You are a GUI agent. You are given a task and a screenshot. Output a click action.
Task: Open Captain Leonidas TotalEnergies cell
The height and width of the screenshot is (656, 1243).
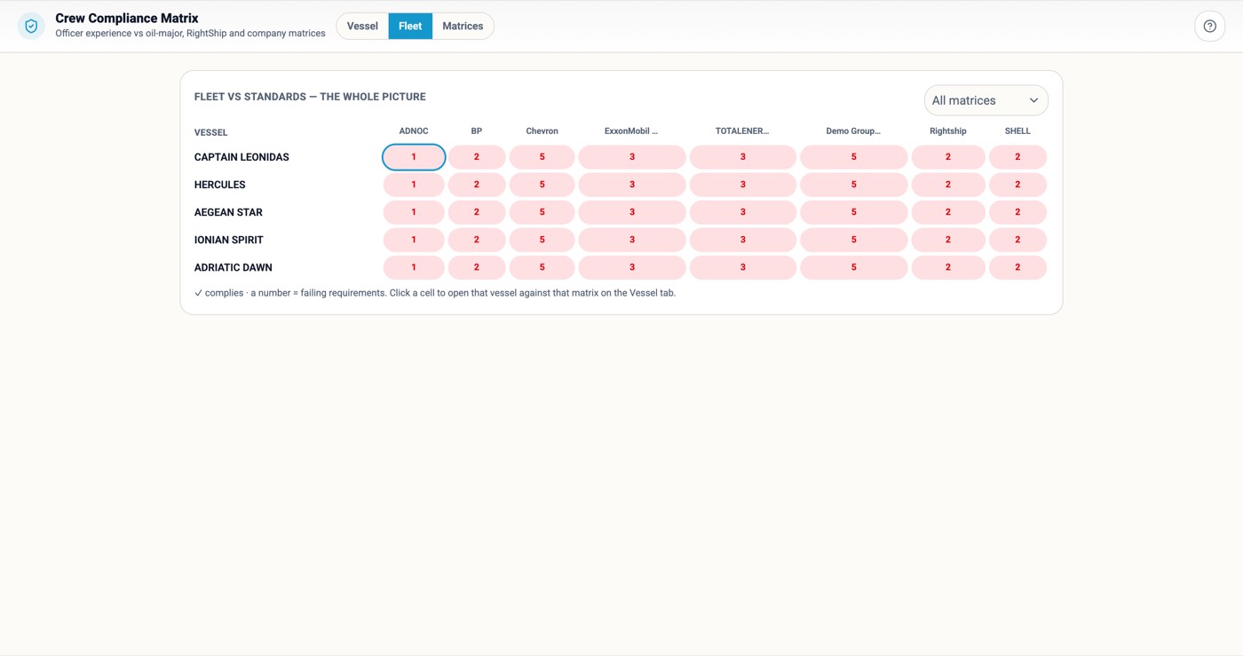tap(743, 157)
